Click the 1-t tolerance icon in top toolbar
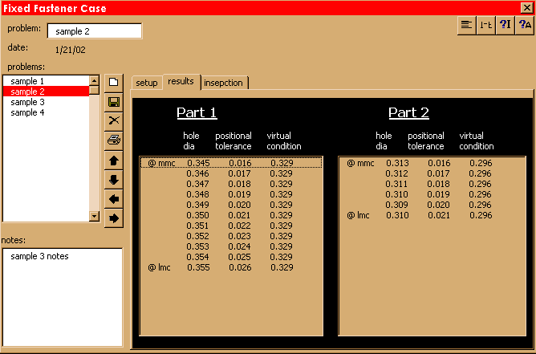The height and width of the screenshot is (354, 536). click(x=485, y=25)
